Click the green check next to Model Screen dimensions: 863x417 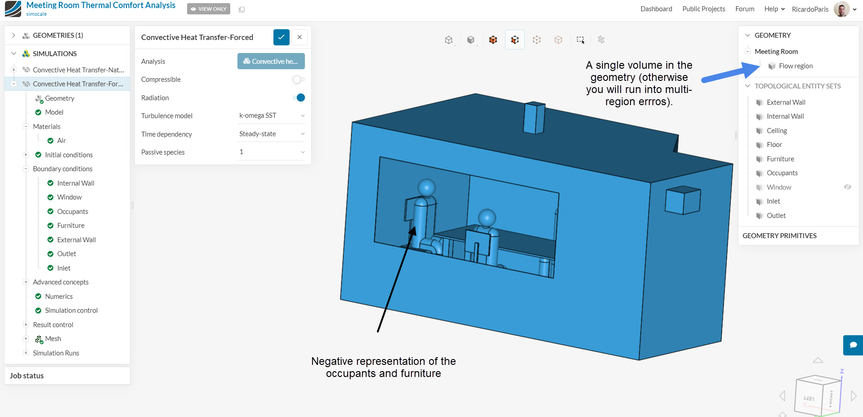coord(38,112)
